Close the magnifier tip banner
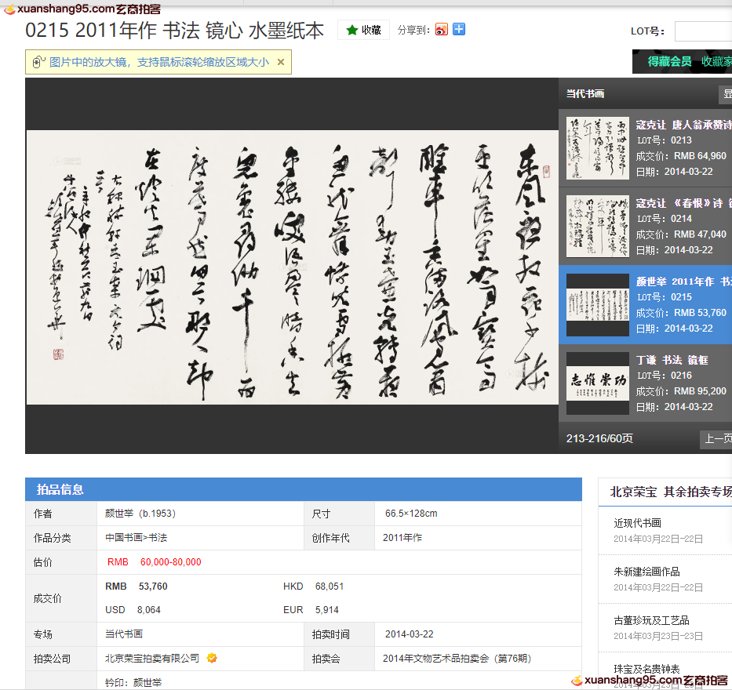Image resolution: width=732 pixels, height=690 pixels. click(281, 62)
